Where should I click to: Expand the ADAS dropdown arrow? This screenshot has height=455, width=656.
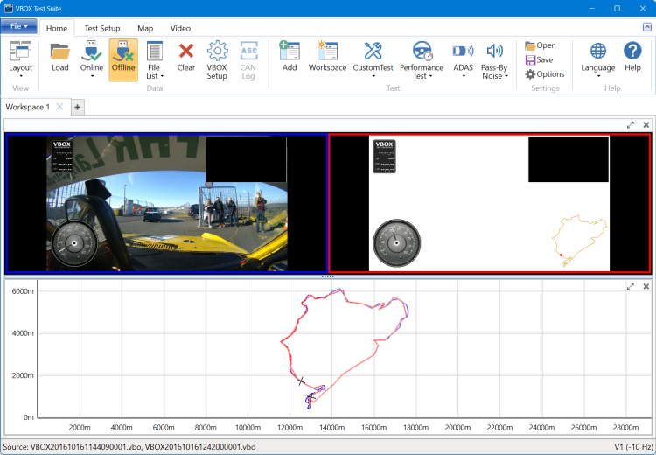pos(464,76)
